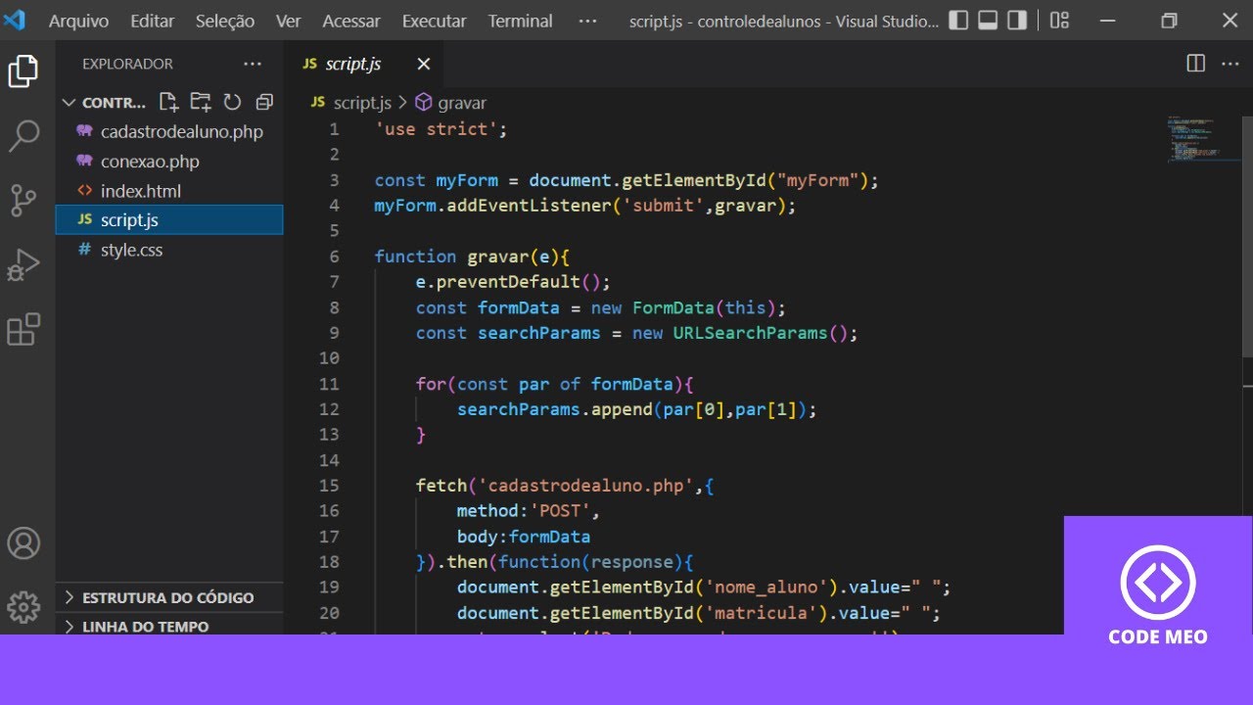Expand the ESTRUTURA DO CÓDIGO section

(x=168, y=597)
